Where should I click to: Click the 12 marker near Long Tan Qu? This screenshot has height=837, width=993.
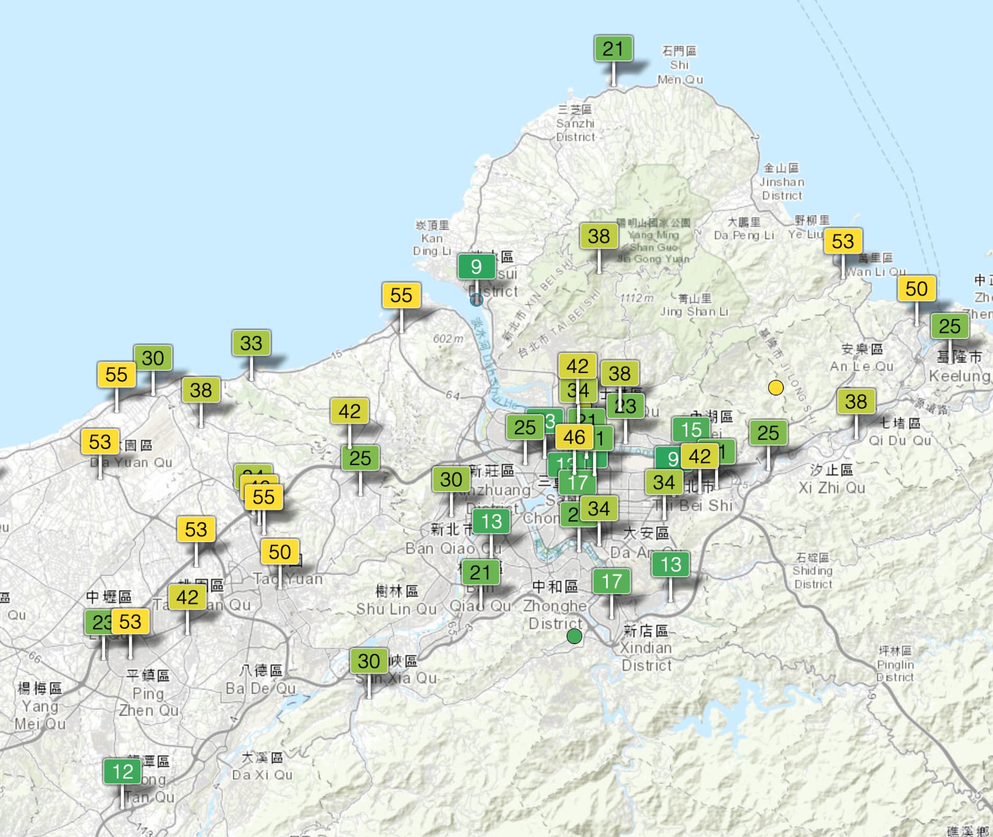(x=123, y=772)
